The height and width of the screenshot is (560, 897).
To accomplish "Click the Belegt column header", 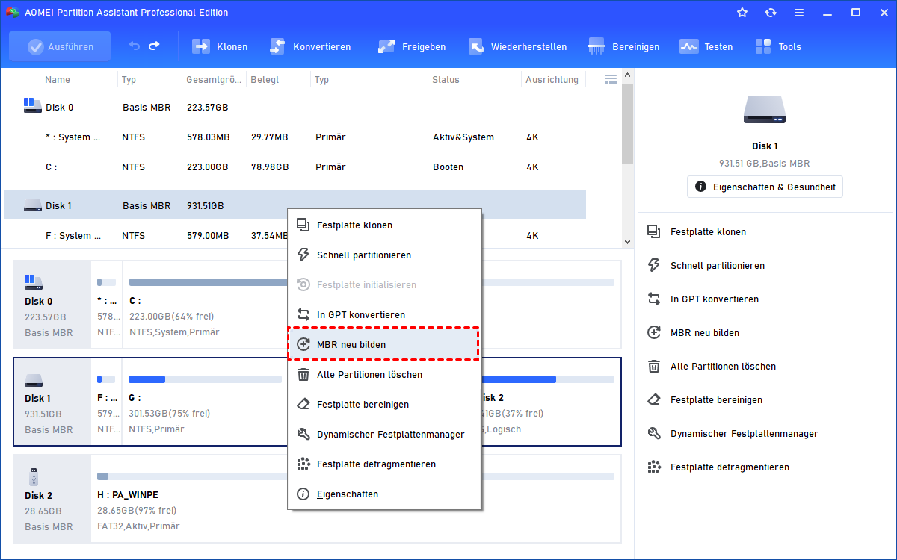I will coord(265,80).
